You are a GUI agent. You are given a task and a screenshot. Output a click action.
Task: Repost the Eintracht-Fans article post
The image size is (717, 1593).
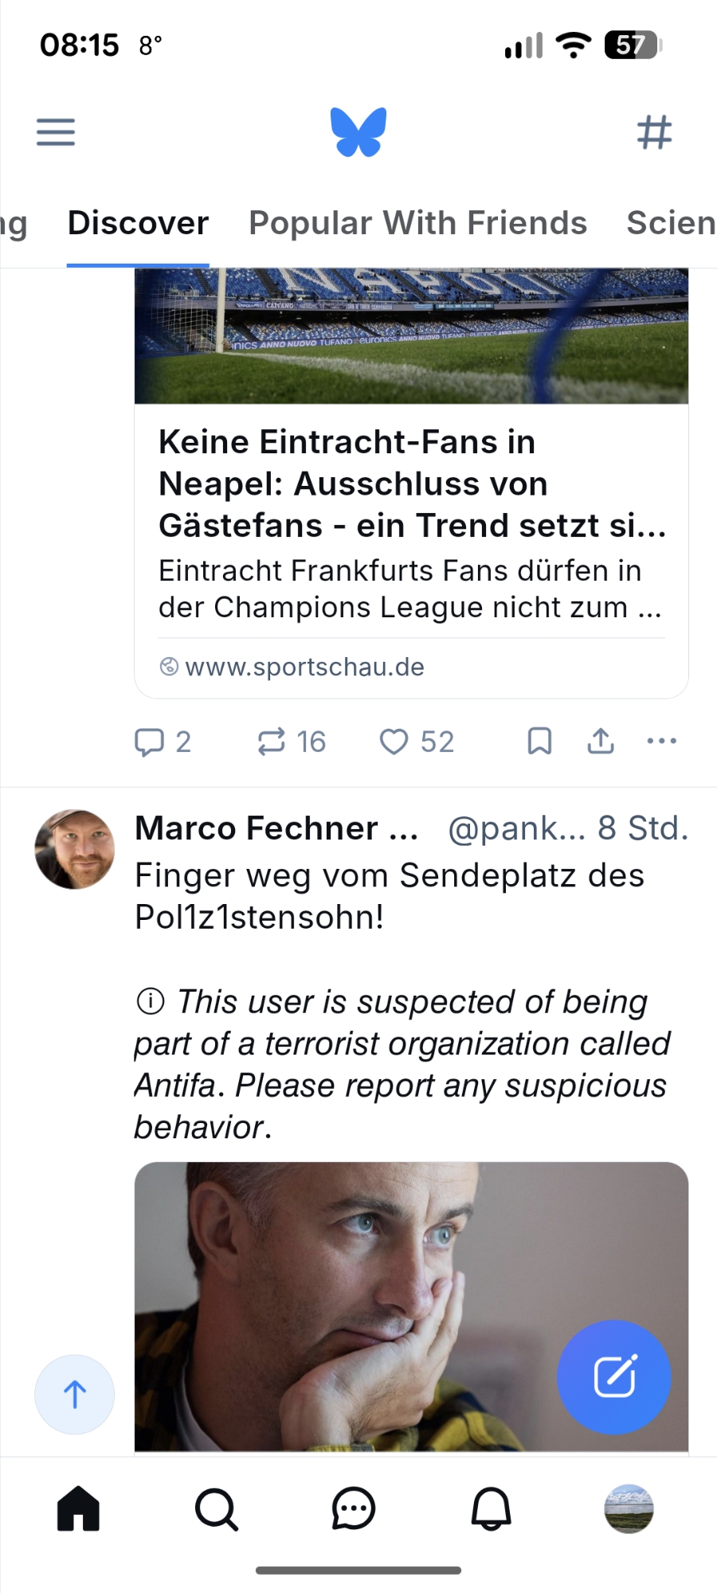(291, 742)
